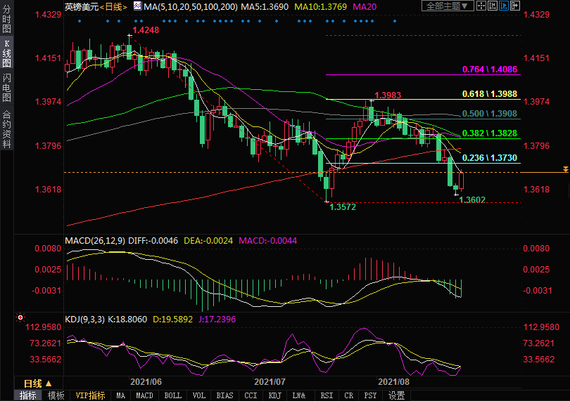
Task: Click the KDJ panel settings icon
Action: click(x=20, y=317)
